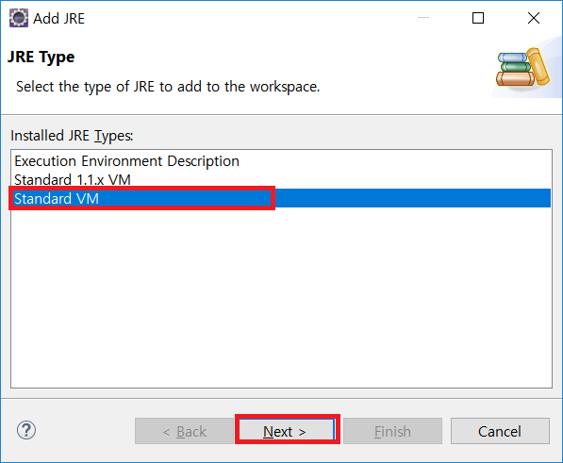The image size is (563, 463).
Task: Click the Help question mark icon
Action: (26, 430)
